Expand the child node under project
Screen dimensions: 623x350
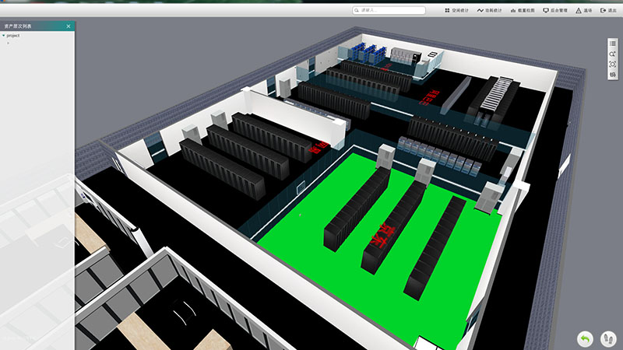pyautogui.click(x=8, y=43)
